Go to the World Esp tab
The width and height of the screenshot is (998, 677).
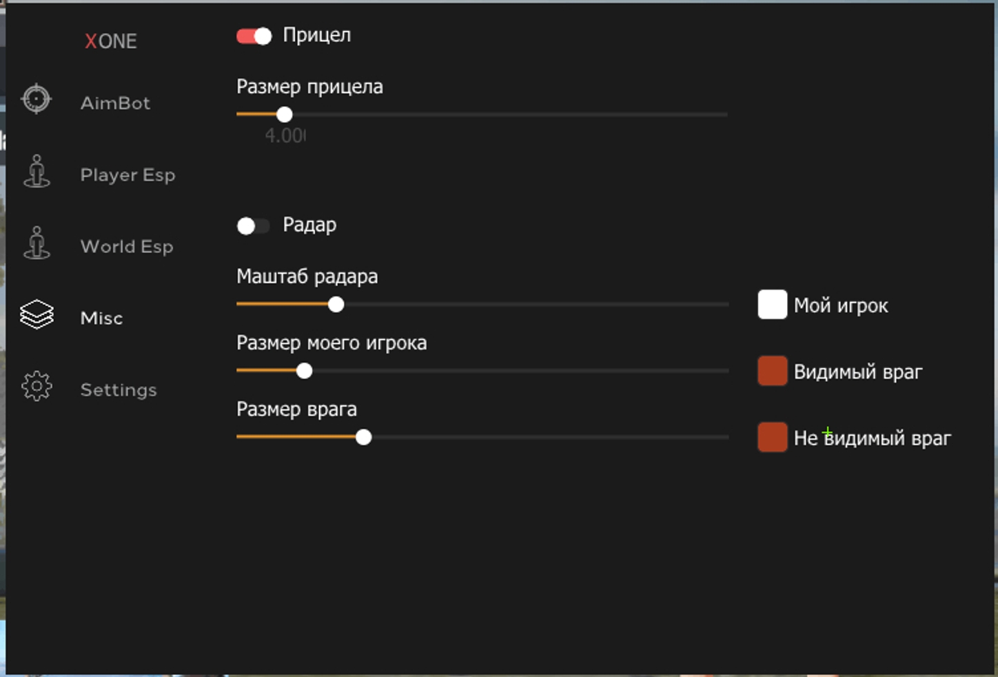point(127,247)
